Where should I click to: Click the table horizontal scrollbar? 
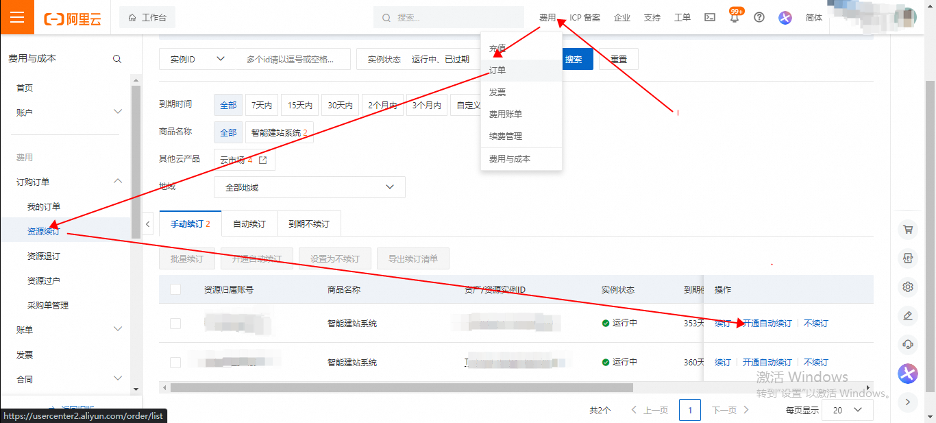402,387
